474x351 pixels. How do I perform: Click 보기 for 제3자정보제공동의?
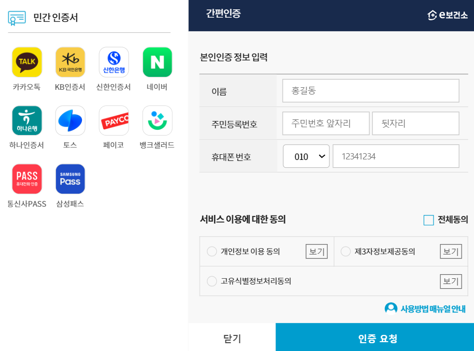(451, 251)
